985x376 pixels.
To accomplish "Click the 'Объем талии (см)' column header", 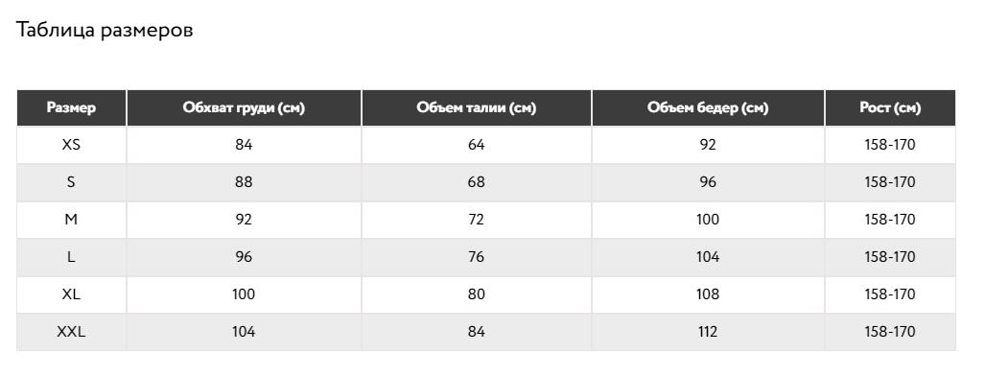I will (476, 107).
